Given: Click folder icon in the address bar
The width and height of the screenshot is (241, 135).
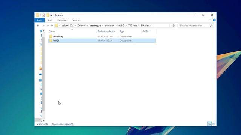Looking at the screenshot, I should pos(56,25).
